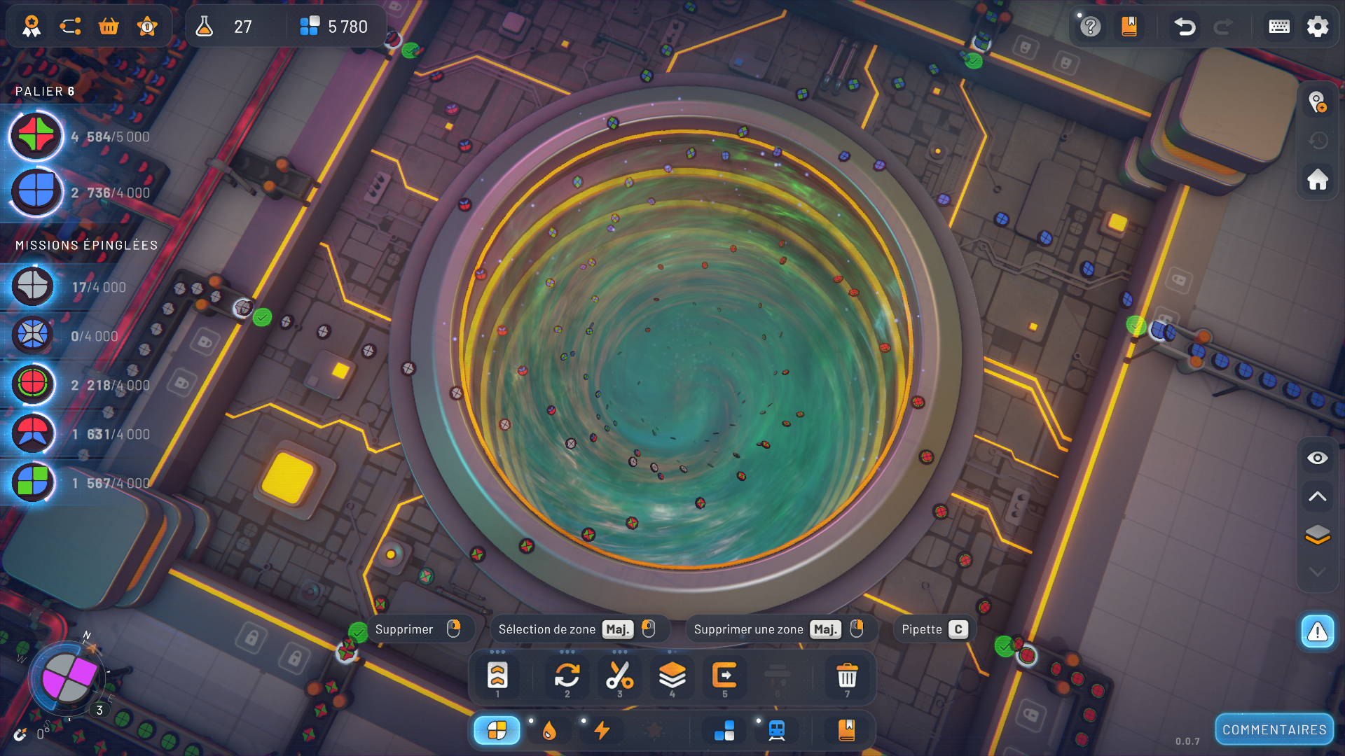The height and width of the screenshot is (756, 1345).
Task: Select the trash building in slot 7
Action: 847,675
